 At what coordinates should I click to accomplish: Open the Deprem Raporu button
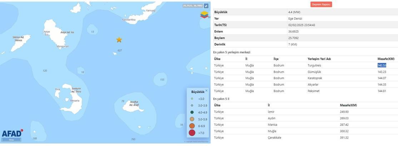click(x=321, y=4)
